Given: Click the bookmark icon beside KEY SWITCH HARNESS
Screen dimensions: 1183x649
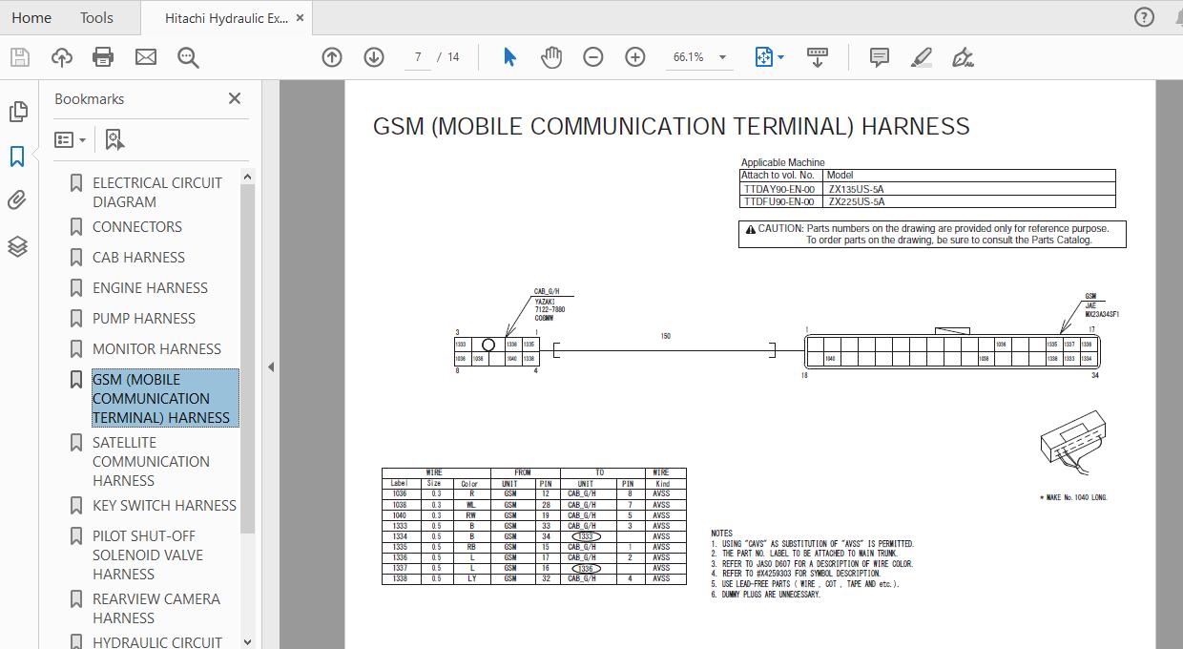Looking at the screenshot, I should point(77,505).
